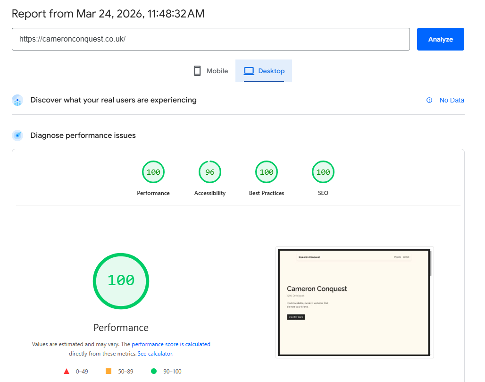Open the See calculator link
The image size is (485, 382).
pyautogui.click(x=155, y=354)
